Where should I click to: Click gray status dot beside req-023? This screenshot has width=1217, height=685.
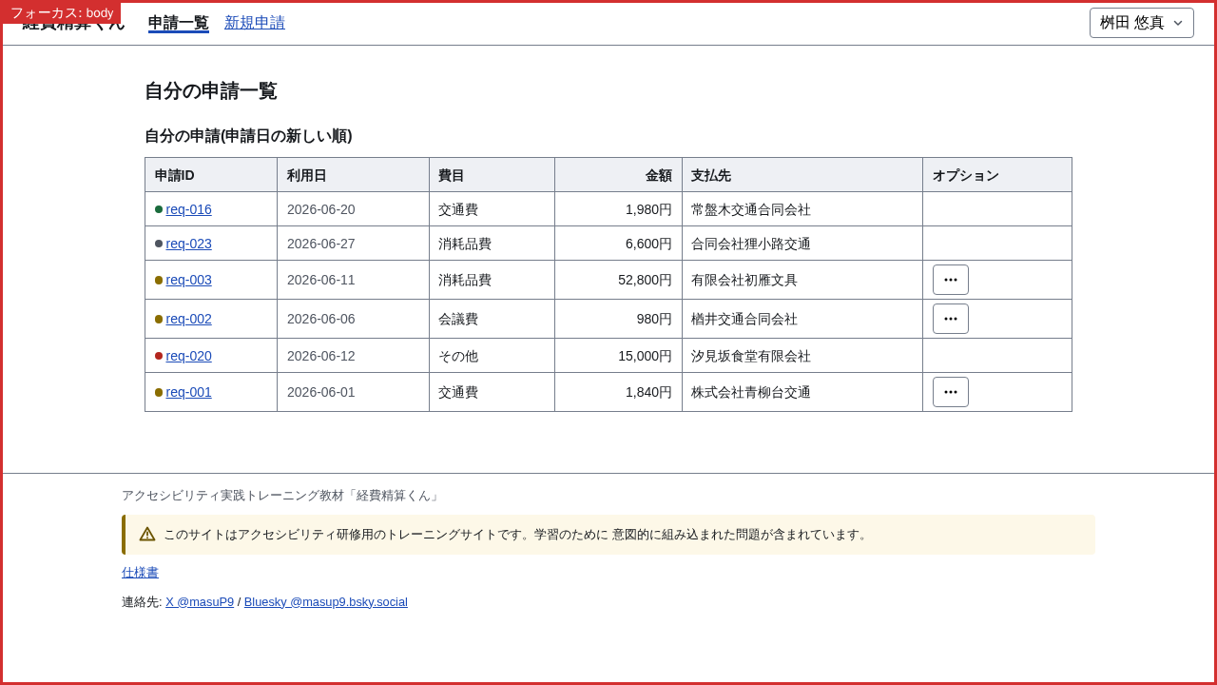click(x=159, y=244)
